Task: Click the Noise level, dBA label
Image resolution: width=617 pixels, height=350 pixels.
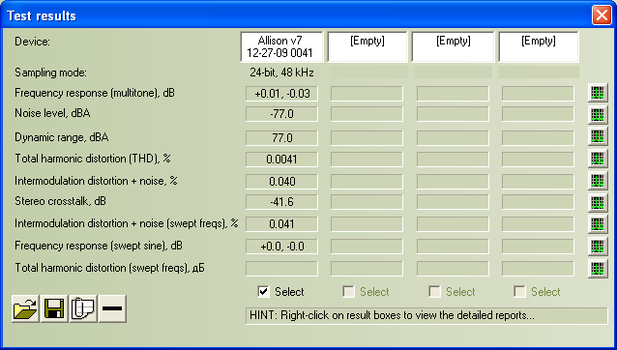Action: point(52,113)
